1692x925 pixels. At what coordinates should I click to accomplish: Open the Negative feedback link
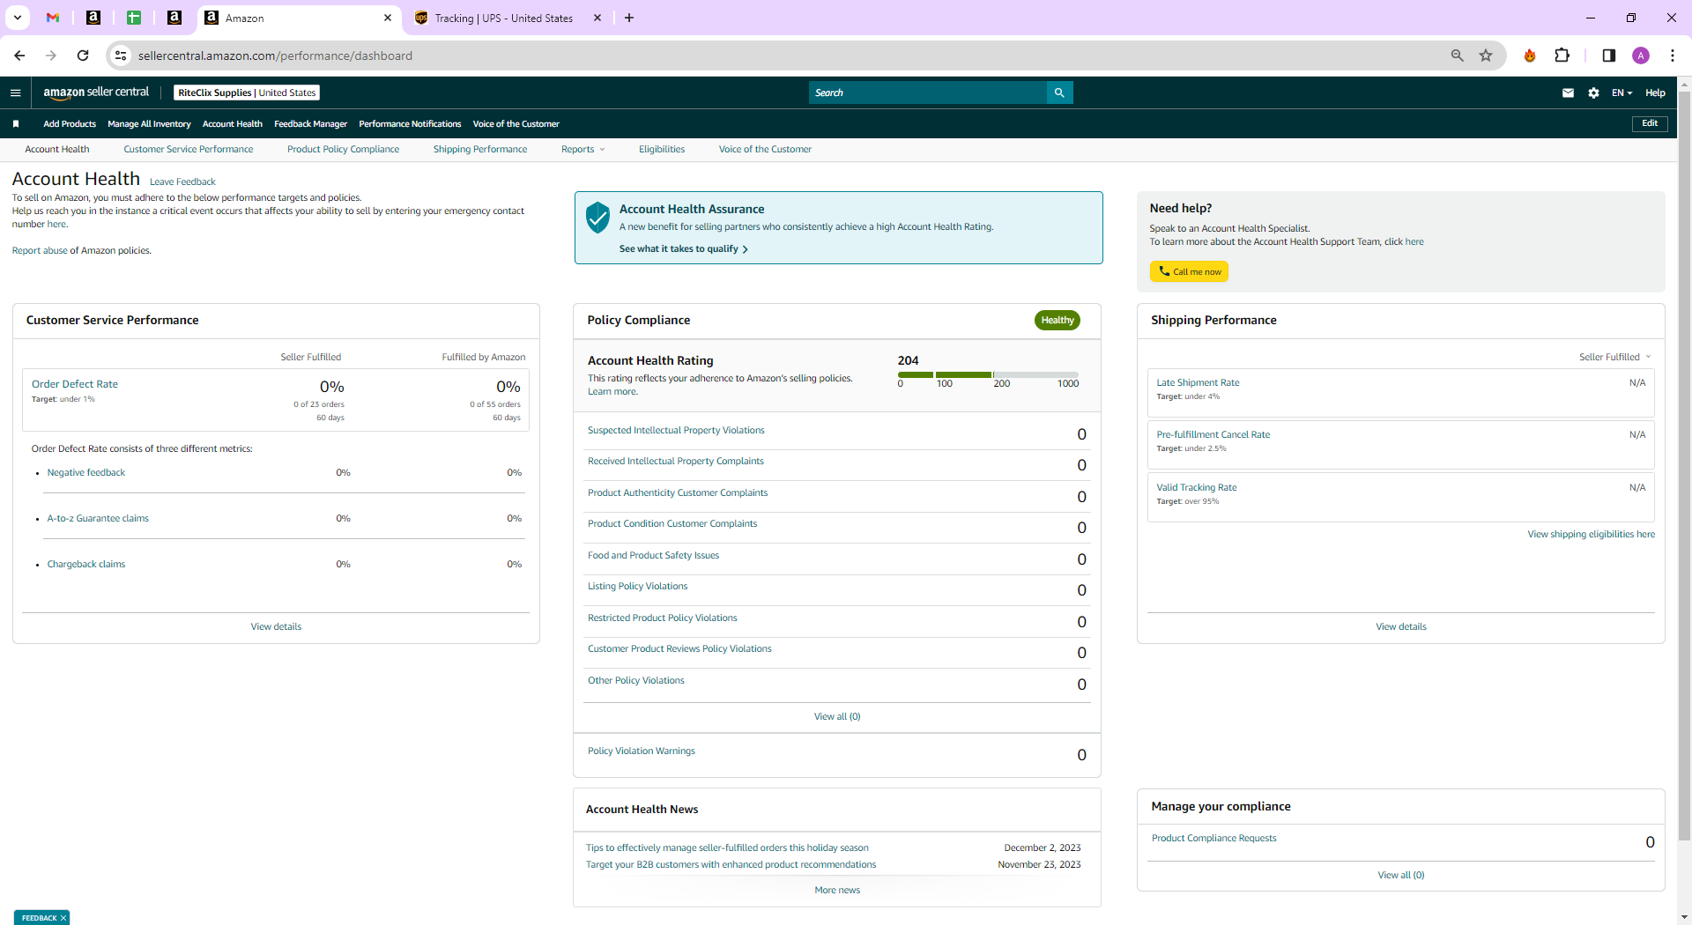pyautogui.click(x=86, y=473)
